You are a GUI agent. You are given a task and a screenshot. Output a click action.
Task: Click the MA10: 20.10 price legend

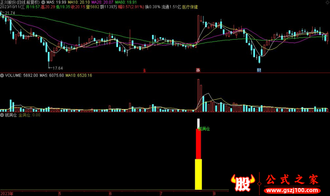point(79,2)
